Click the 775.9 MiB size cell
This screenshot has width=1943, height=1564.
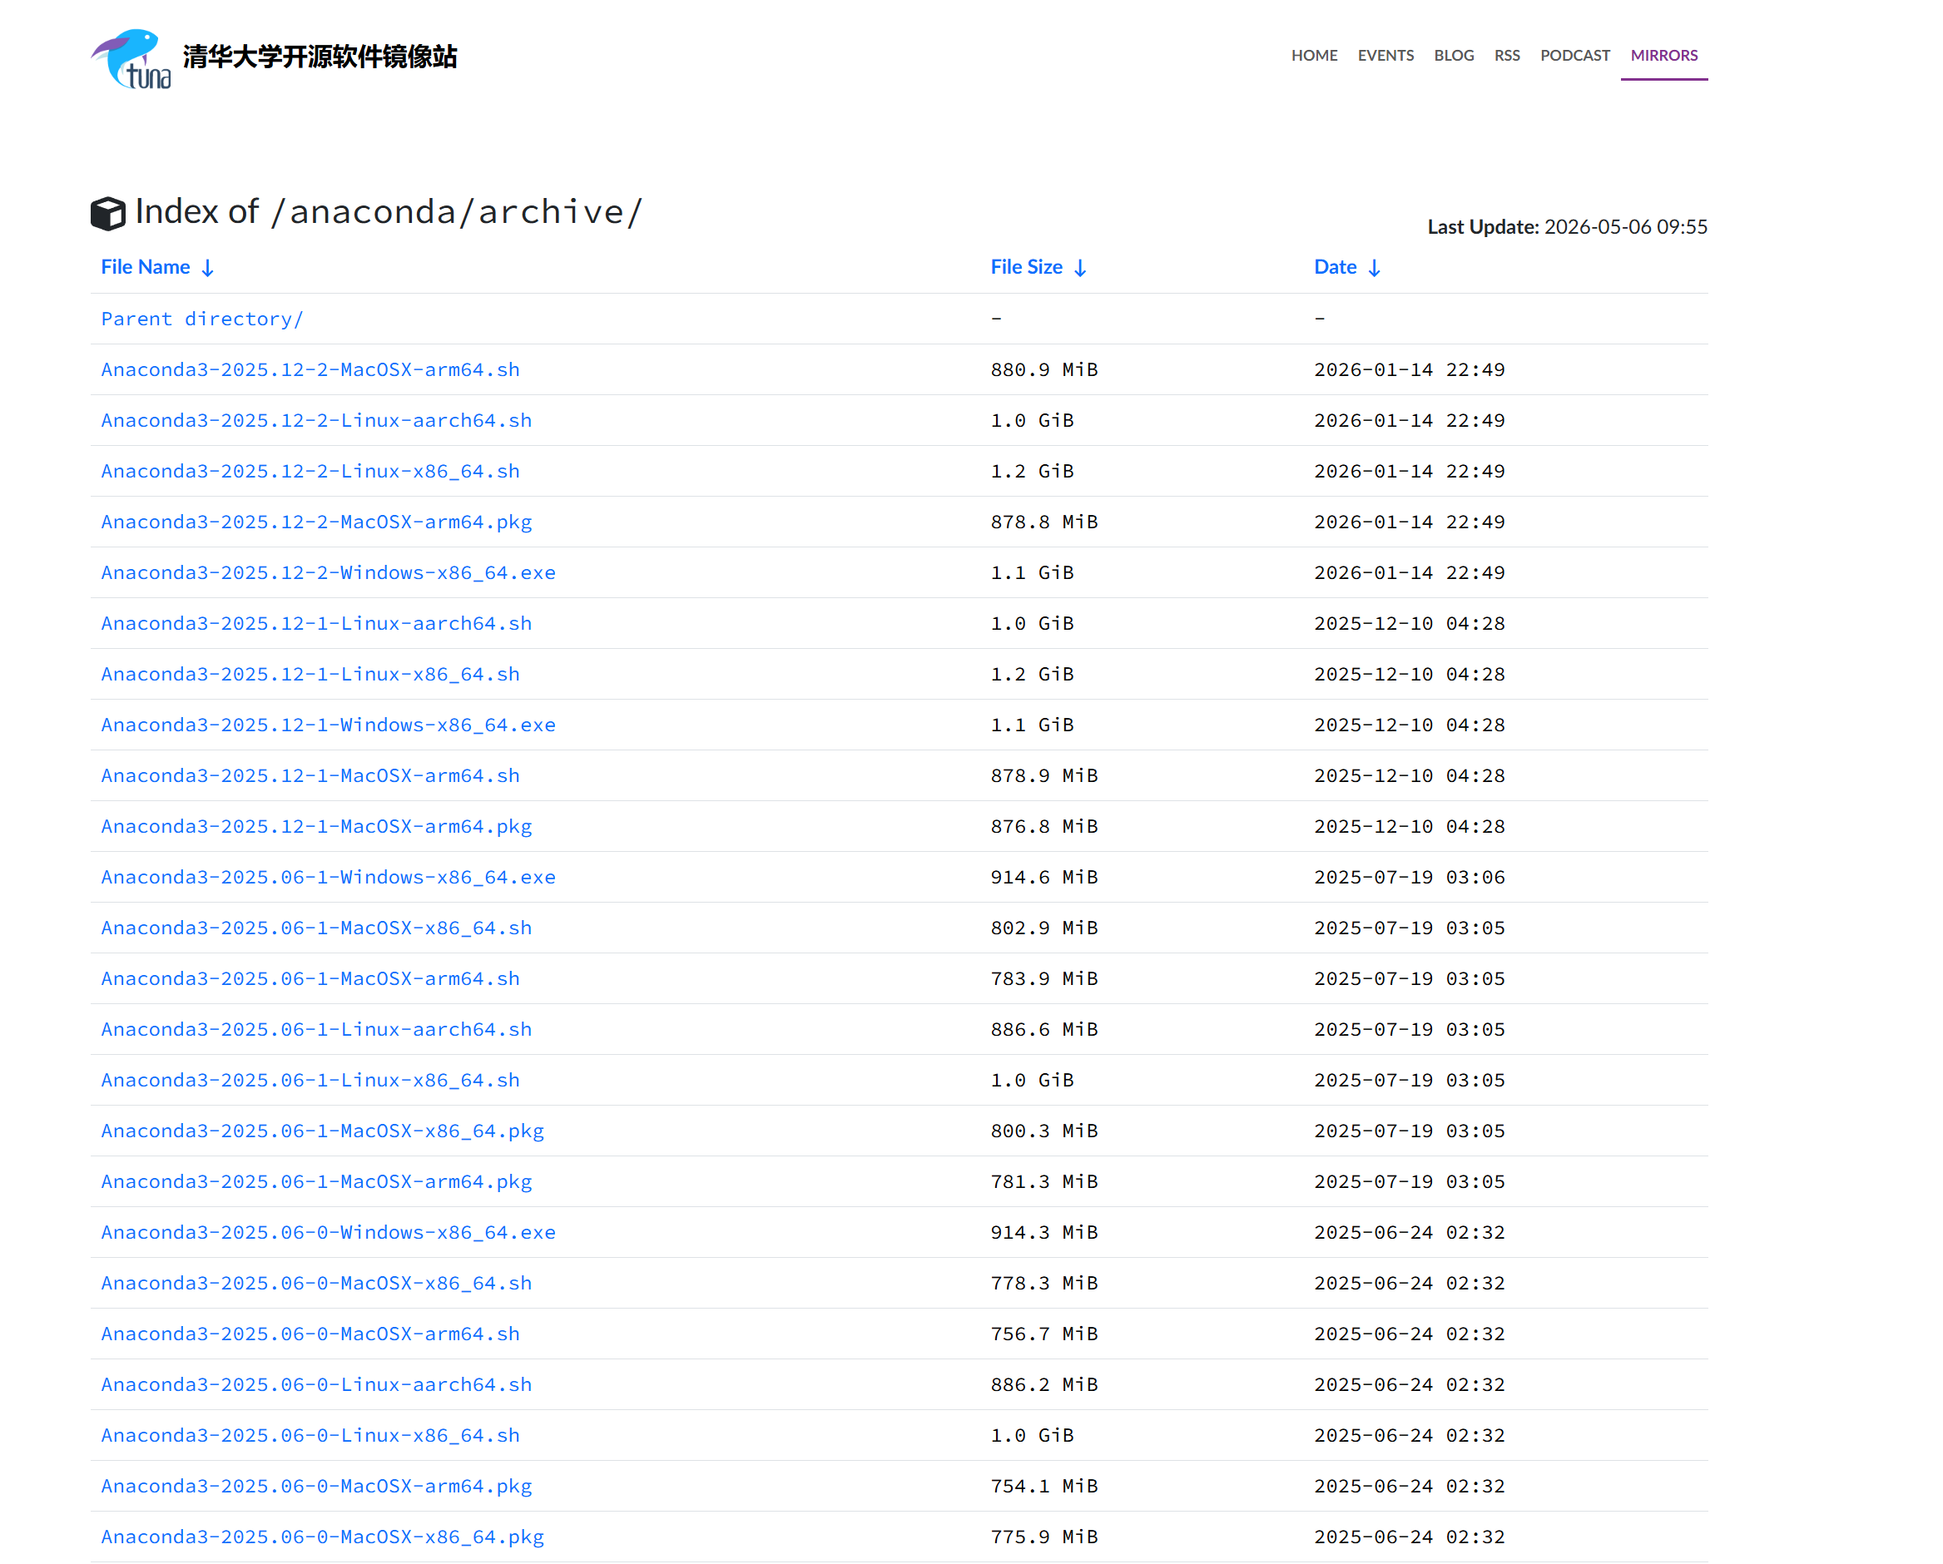click(1043, 1537)
